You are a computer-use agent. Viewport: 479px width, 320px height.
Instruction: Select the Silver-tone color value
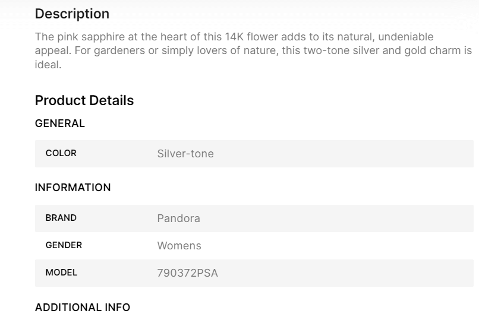pyautogui.click(x=185, y=154)
